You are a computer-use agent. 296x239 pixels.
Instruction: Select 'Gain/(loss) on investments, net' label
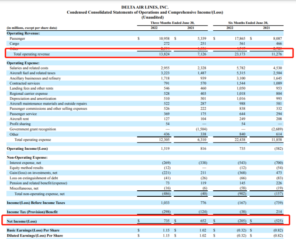point(33,173)
